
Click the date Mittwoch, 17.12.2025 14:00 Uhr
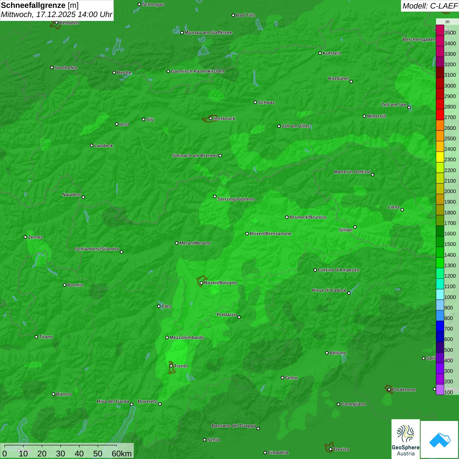point(56,15)
